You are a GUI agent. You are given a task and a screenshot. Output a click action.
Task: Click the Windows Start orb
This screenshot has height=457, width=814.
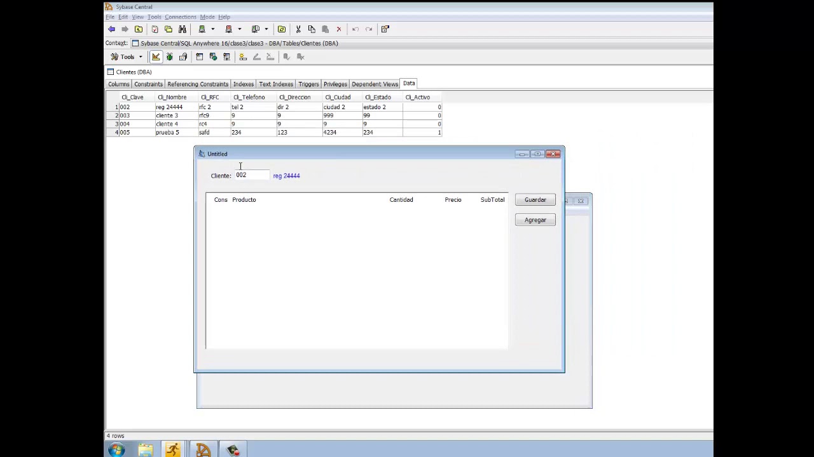pyautogui.click(x=117, y=450)
